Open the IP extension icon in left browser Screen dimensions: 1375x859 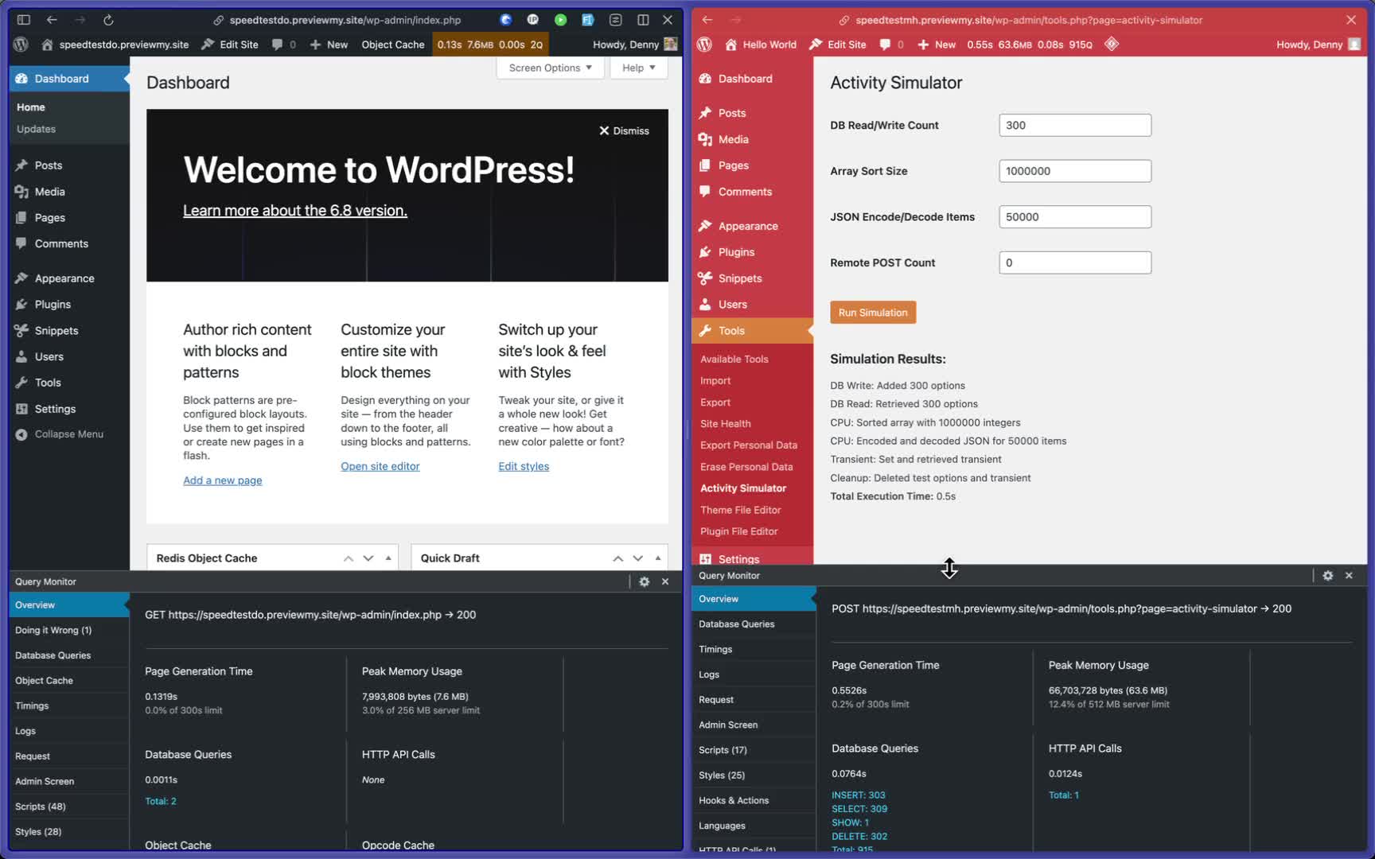click(533, 20)
